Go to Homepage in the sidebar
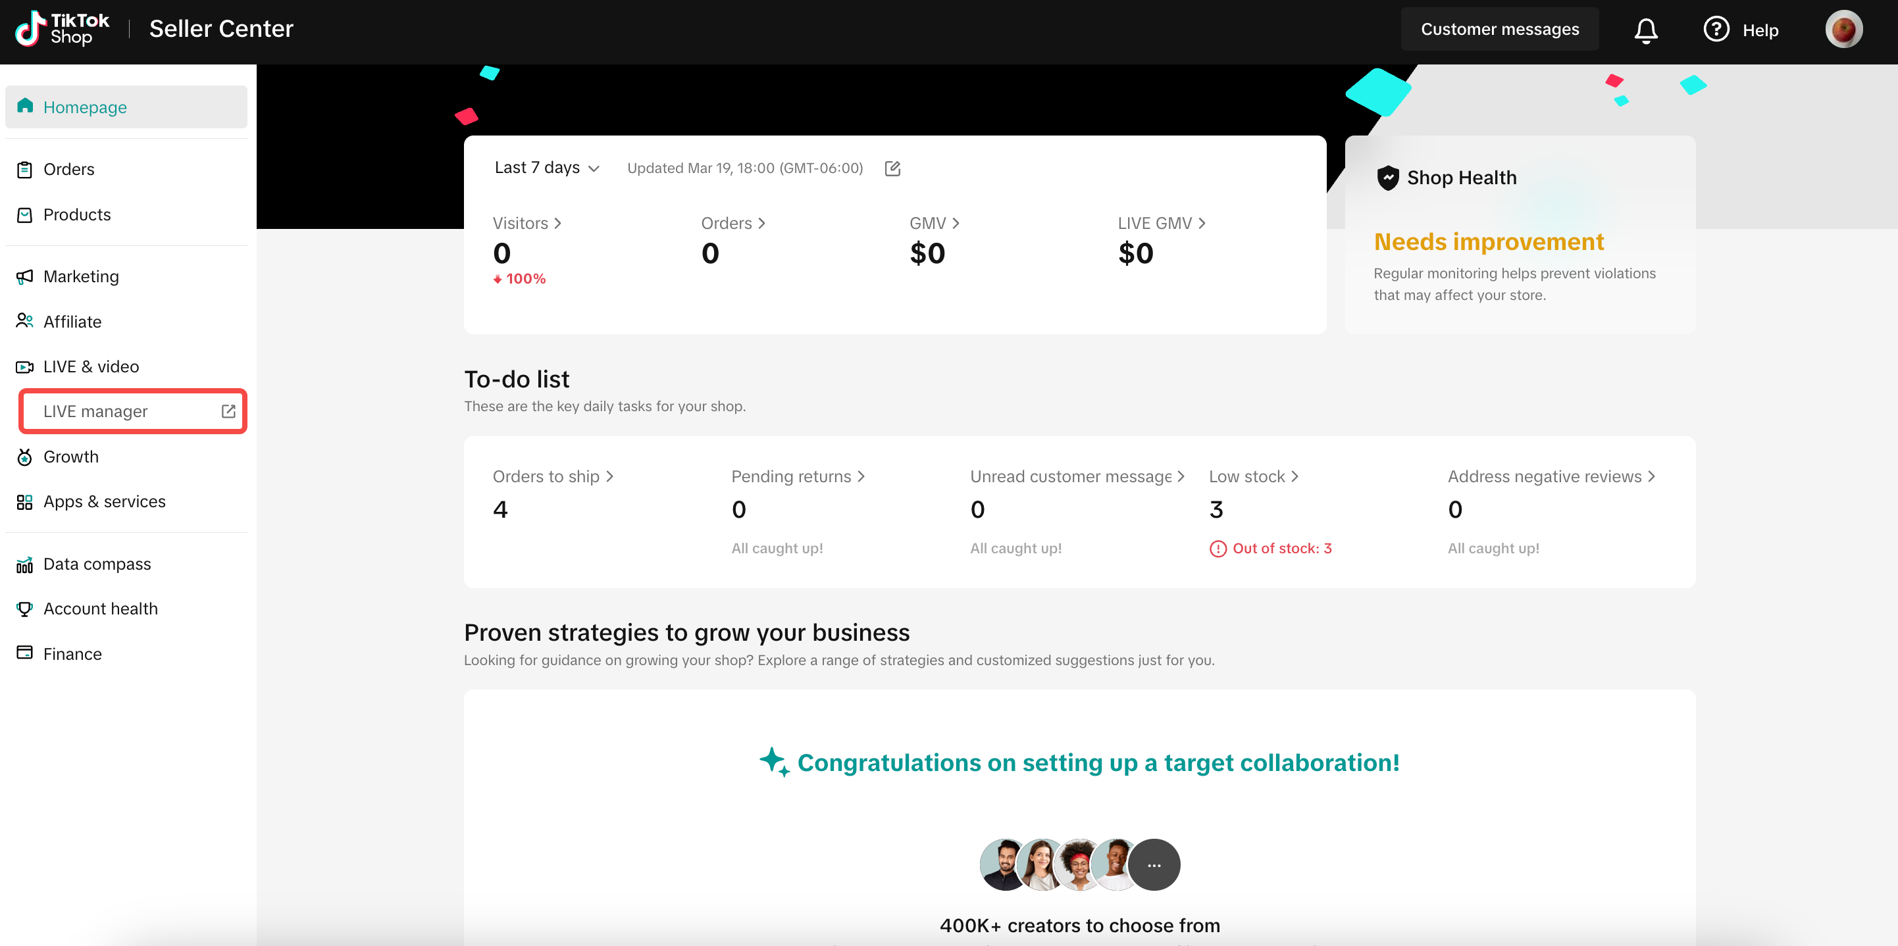The width and height of the screenshot is (1898, 946). (x=126, y=107)
